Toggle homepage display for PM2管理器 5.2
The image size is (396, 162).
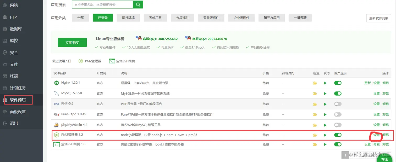[338, 135]
